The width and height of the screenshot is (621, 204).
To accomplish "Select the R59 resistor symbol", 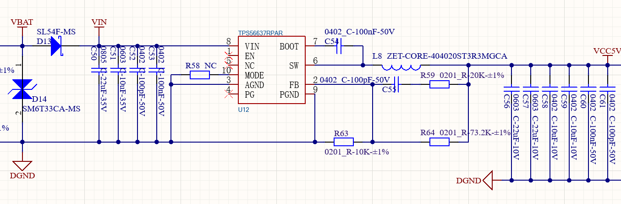I will coord(440,84).
